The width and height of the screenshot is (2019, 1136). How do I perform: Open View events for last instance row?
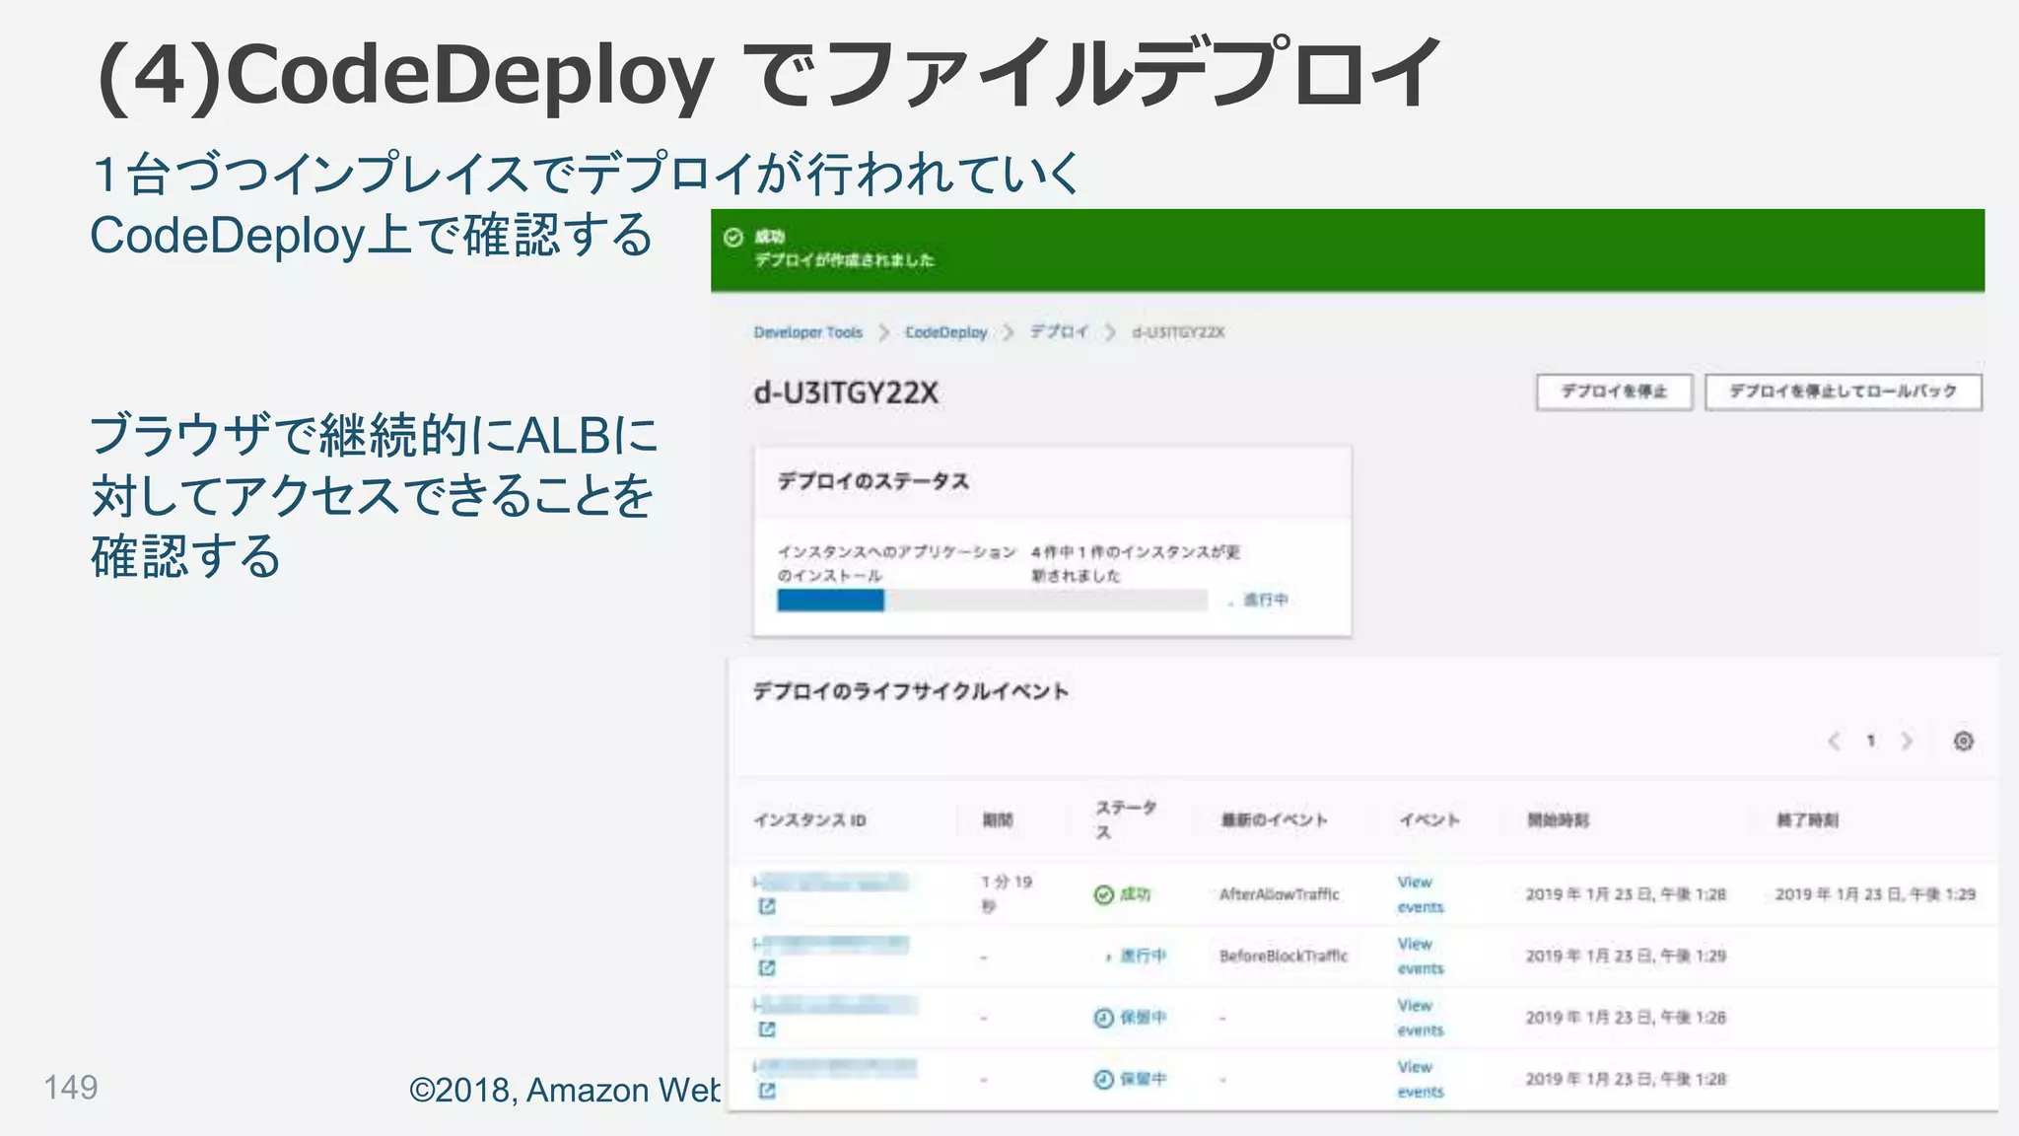1420,1079
